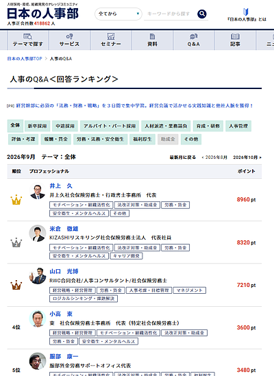Click the gold first-place crown icon
The image size is (274, 376).
pos(16,200)
